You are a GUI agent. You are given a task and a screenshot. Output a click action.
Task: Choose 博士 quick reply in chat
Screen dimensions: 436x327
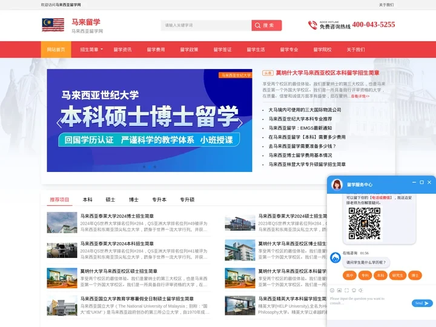415,276
